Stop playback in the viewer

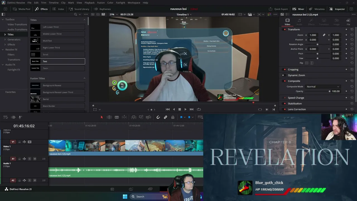180,109
